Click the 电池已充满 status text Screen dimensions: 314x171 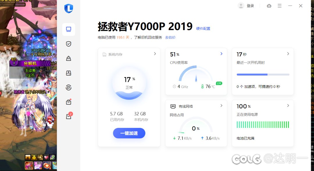pos(245,138)
